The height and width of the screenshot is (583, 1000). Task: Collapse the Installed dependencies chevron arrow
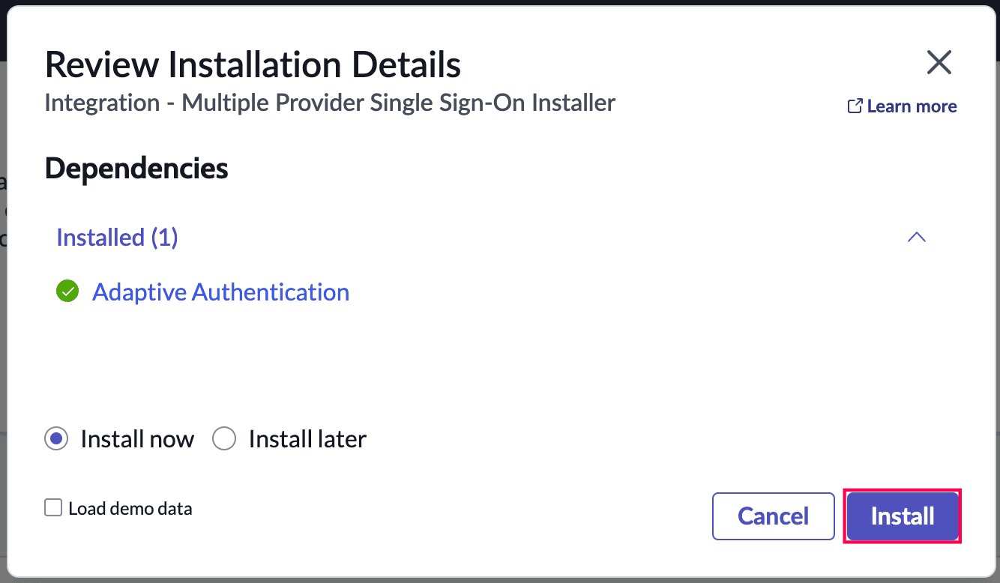click(x=916, y=238)
